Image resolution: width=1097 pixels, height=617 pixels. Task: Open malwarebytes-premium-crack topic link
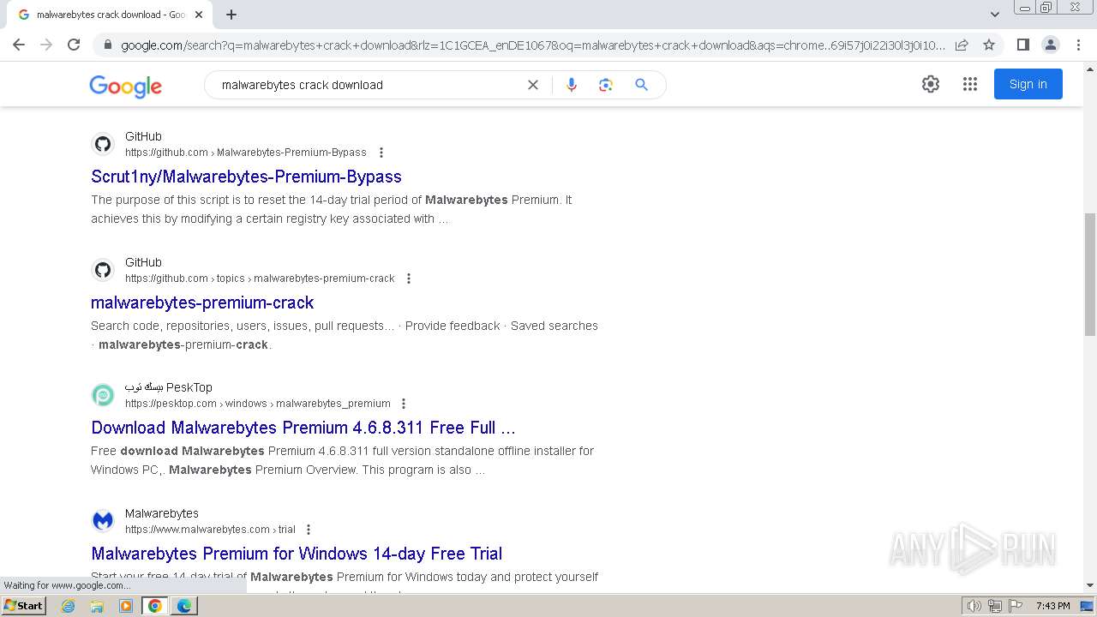[202, 303]
